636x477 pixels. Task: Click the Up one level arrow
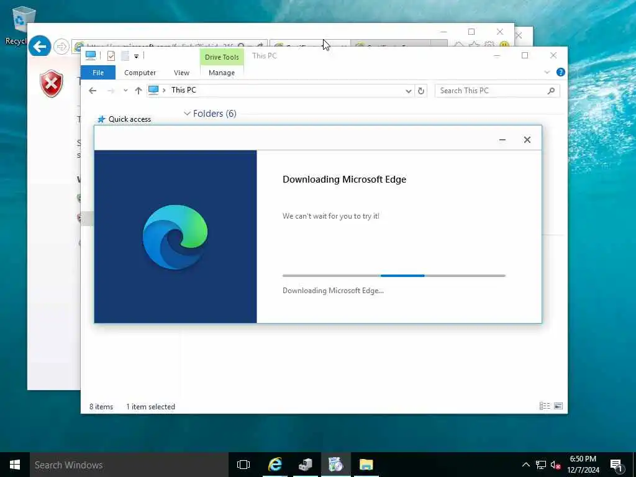(x=139, y=91)
